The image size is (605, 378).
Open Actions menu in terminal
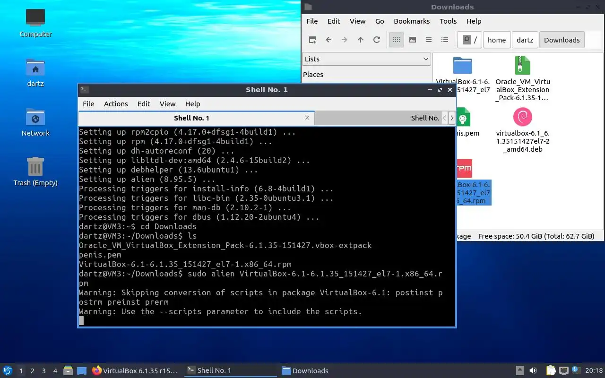click(116, 104)
